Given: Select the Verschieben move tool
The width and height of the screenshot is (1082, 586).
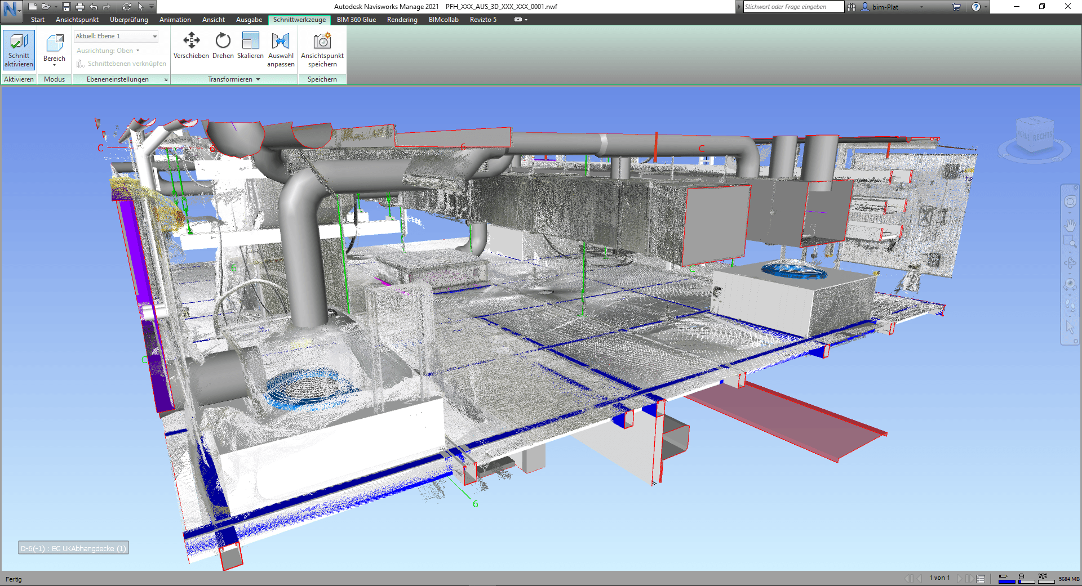Looking at the screenshot, I should click(x=191, y=46).
